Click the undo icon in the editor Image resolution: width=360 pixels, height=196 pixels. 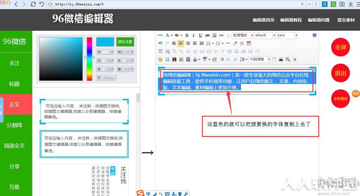160,43
